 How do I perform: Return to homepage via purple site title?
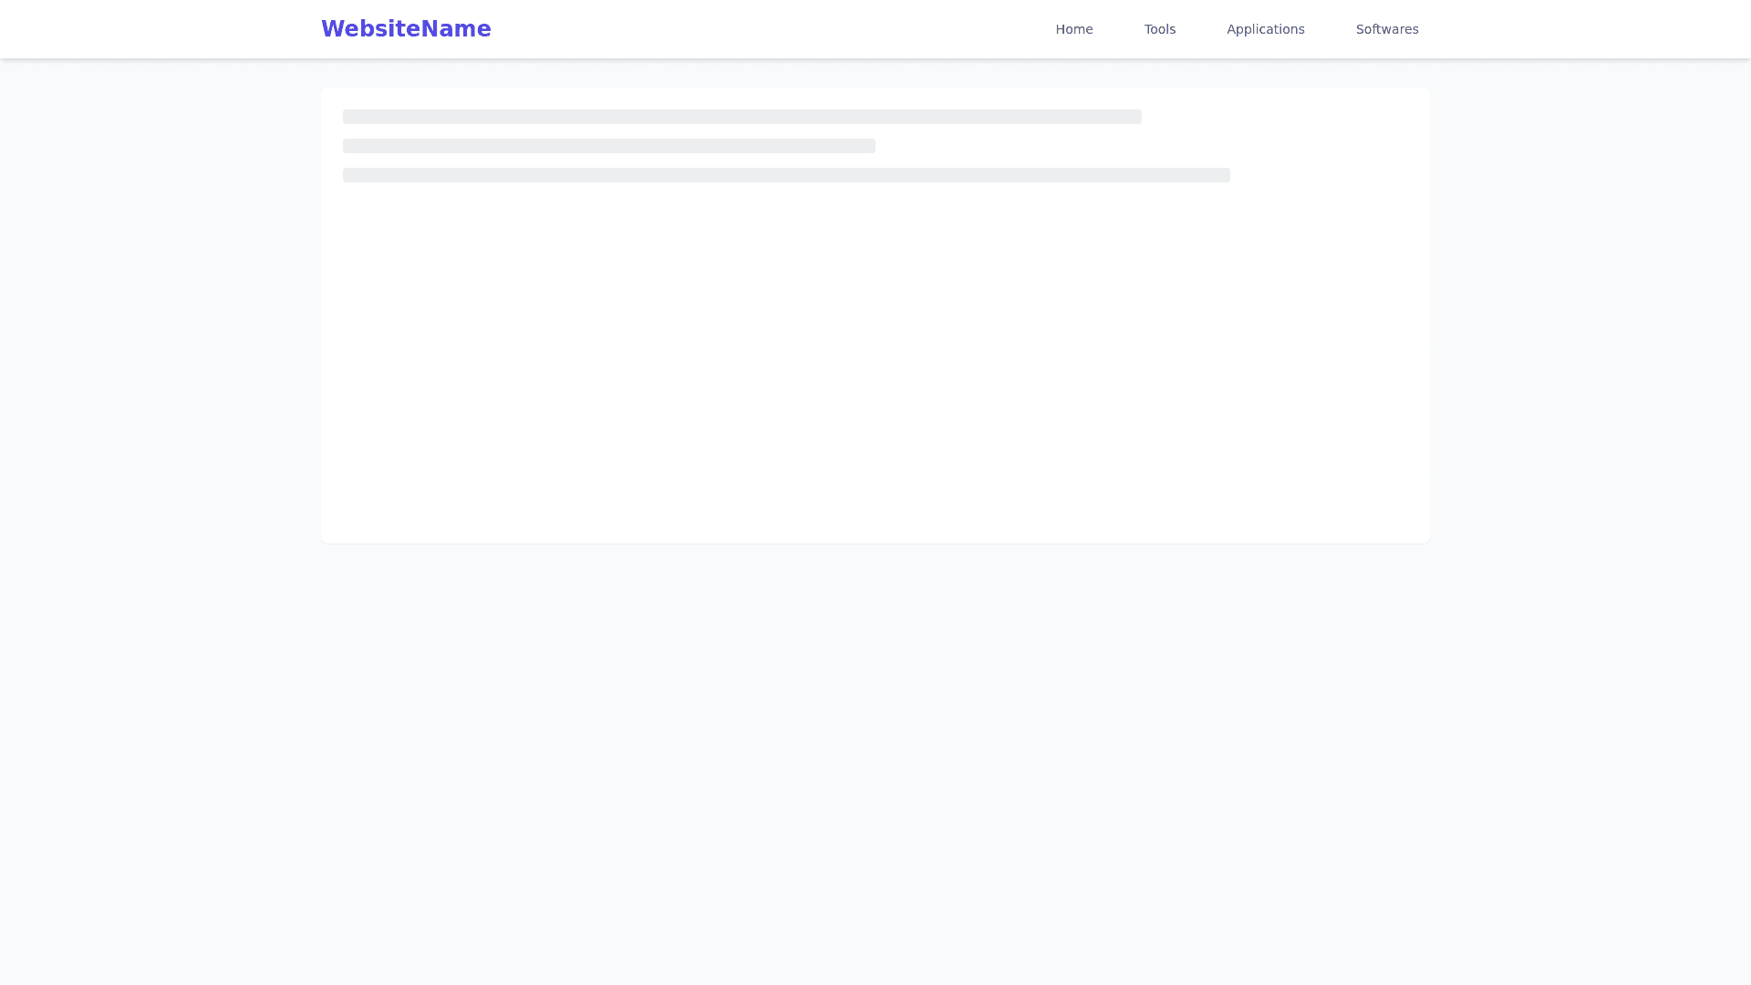pyautogui.click(x=406, y=29)
